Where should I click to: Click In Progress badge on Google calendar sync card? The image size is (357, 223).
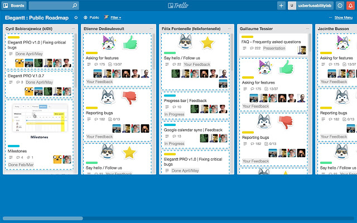point(174,144)
